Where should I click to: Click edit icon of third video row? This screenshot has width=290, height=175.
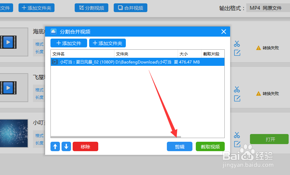(x=237, y=144)
